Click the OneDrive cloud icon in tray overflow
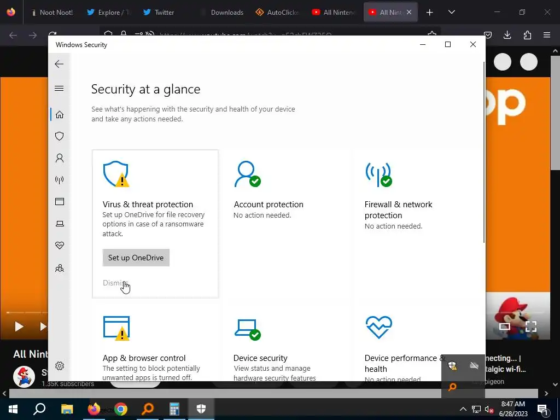This screenshot has width=560, height=420. [474, 365]
